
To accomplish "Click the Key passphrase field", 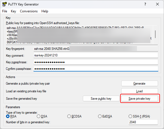I will click(96, 62).
